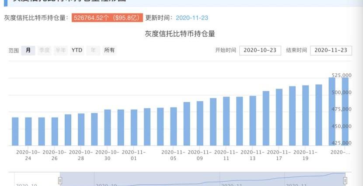Click the x-axis label 2020-11-05

[173, 155]
